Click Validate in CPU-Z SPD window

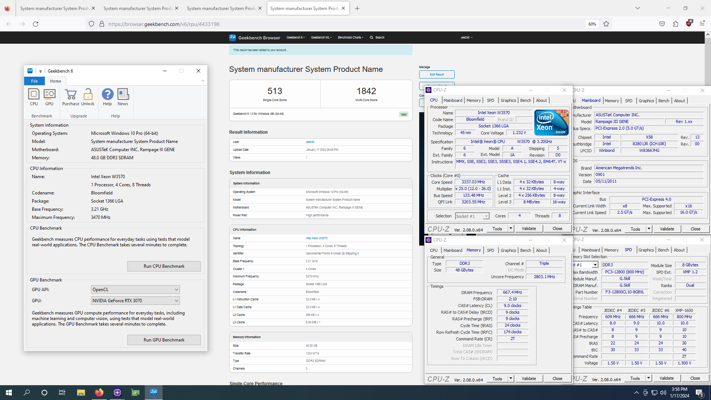[x=667, y=378]
